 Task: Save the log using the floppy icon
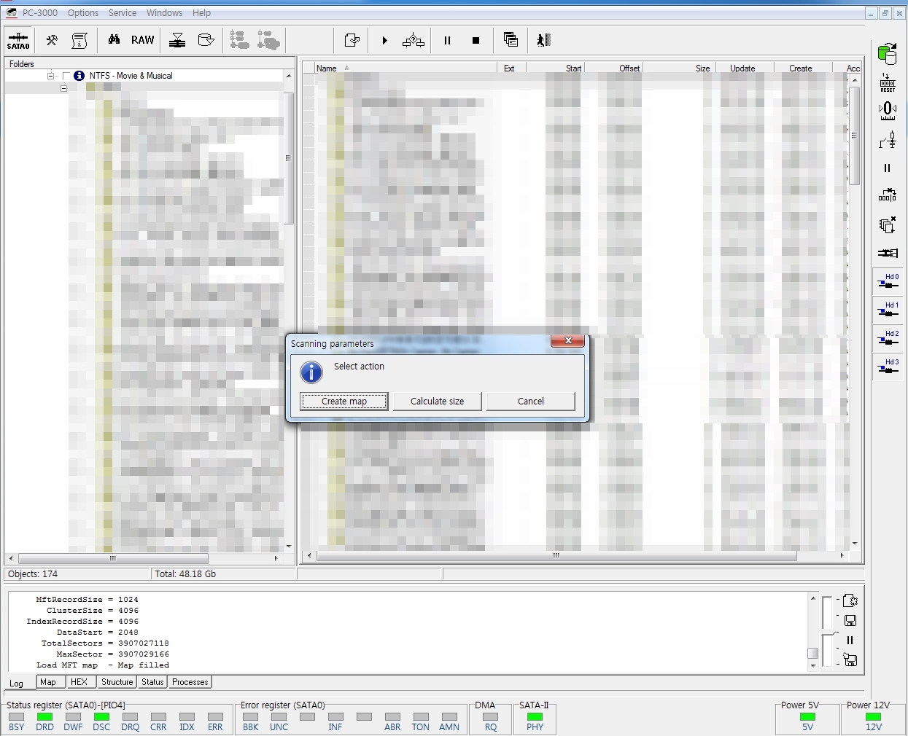pos(850,621)
